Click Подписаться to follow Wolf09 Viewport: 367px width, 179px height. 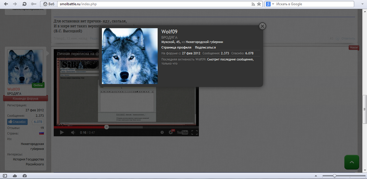coord(205,47)
